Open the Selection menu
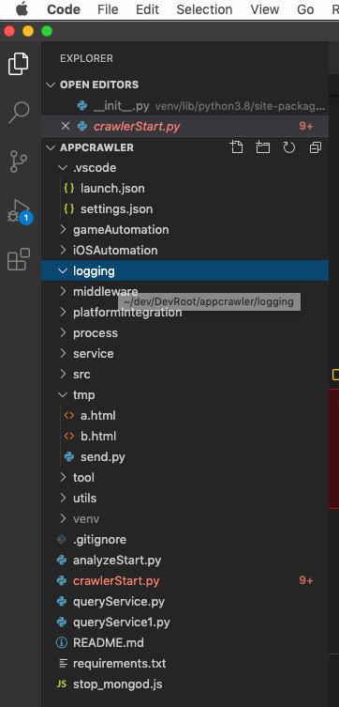Image resolution: width=339 pixels, height=707 pixels. click(204, 9)
